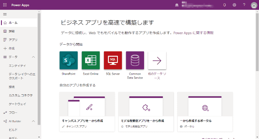Click the portal card thumbnail
The image size is (259, 139).
(x=205, y=104)
